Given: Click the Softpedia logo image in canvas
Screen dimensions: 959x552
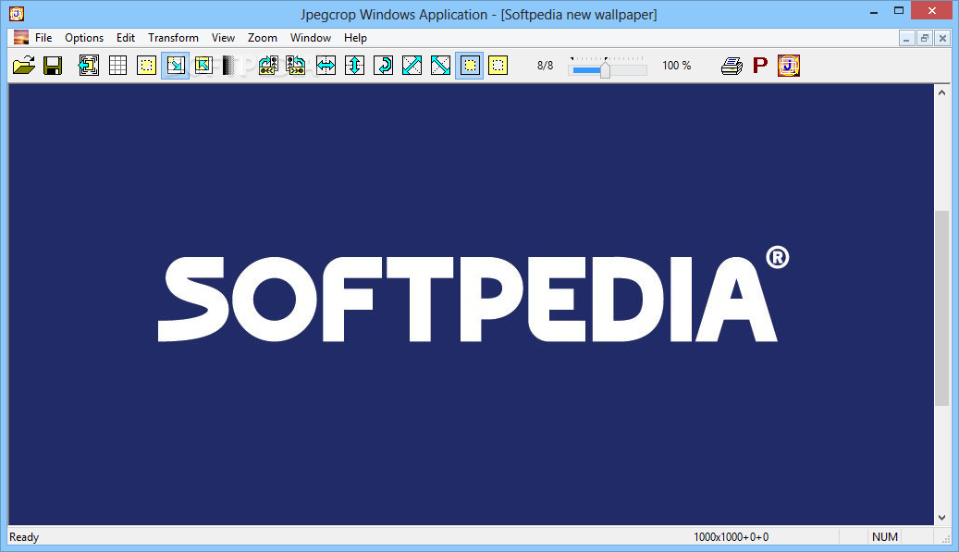Looking at the screenshot, I should tap(473, 294).
